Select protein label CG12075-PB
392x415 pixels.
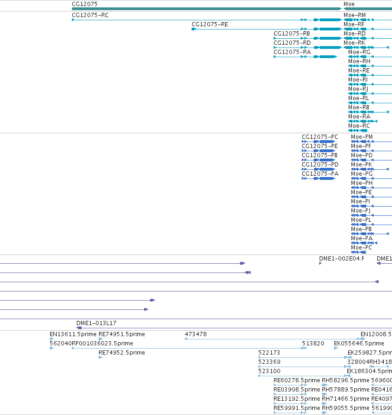tap(320, 155)
